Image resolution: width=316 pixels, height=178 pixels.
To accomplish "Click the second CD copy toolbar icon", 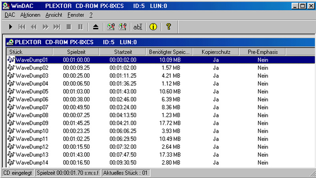I will 122,27.
